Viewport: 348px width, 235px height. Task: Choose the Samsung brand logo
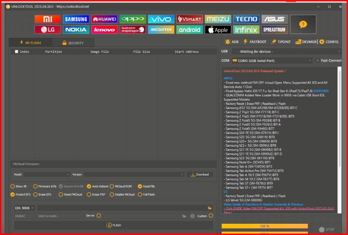76,19
